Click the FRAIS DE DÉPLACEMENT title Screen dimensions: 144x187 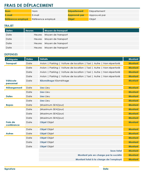[x=29, y=5]
